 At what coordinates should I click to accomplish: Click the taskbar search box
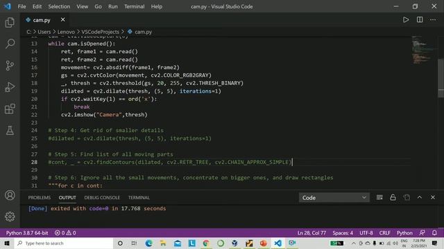coord(64,243)
